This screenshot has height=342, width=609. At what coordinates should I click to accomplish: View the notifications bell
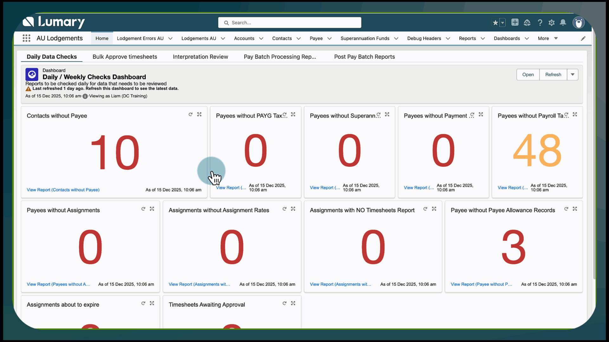tap(563, 22)
